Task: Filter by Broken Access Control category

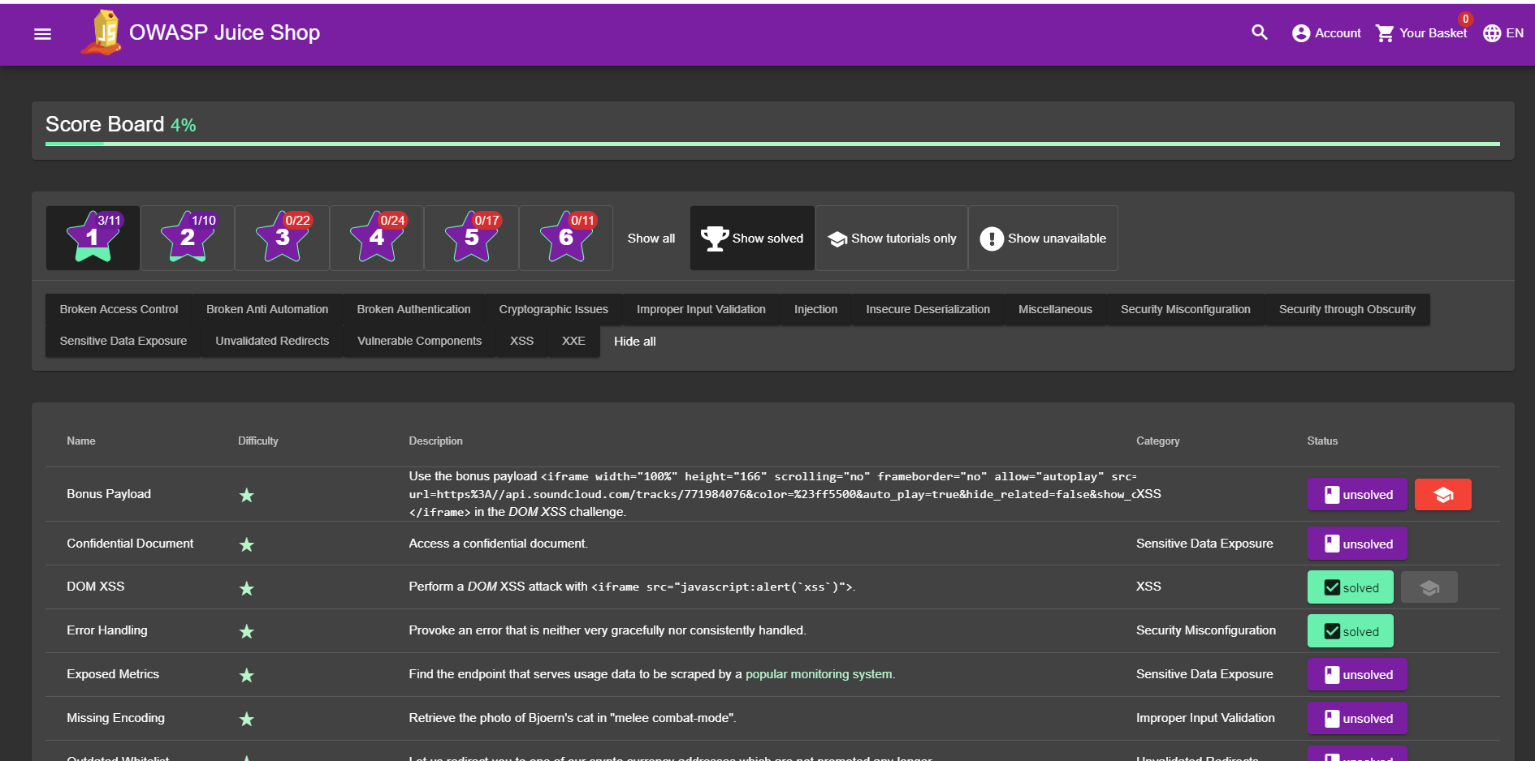Action: click(x=119, y=309)
